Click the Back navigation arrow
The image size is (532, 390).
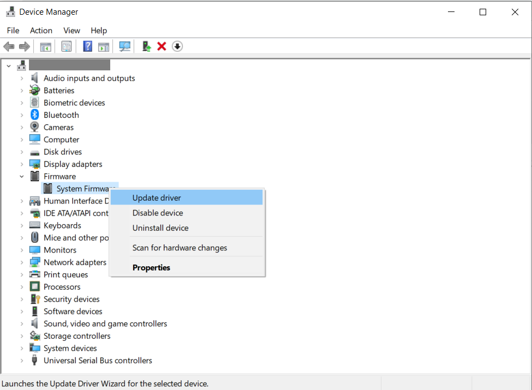pyautogui.click(x=9, y=46)
